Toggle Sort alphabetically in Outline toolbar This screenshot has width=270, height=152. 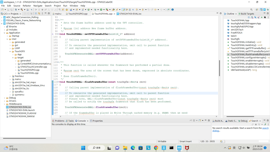coord(252,17)
